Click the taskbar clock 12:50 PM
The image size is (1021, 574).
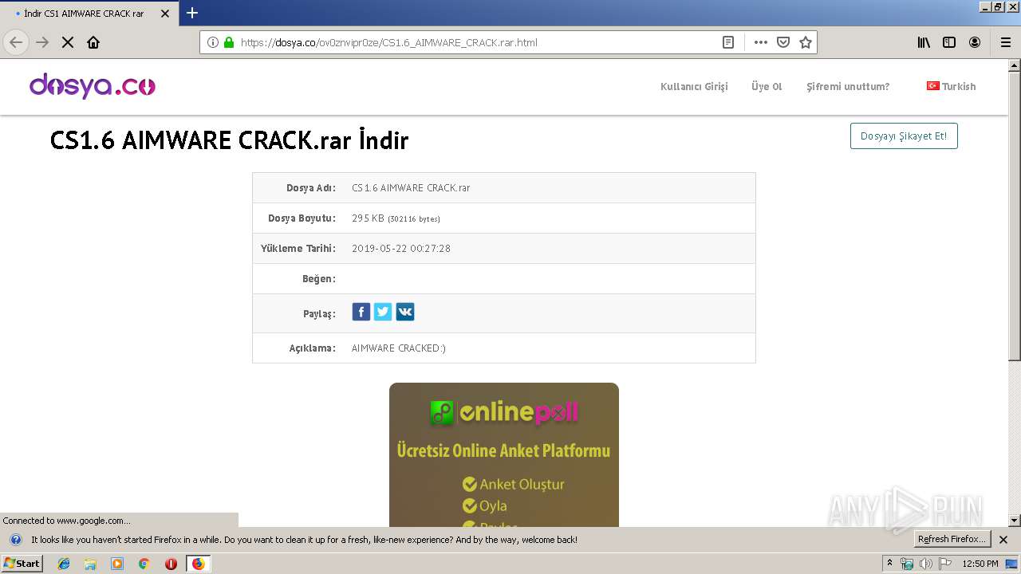click(x=980, y=564)
